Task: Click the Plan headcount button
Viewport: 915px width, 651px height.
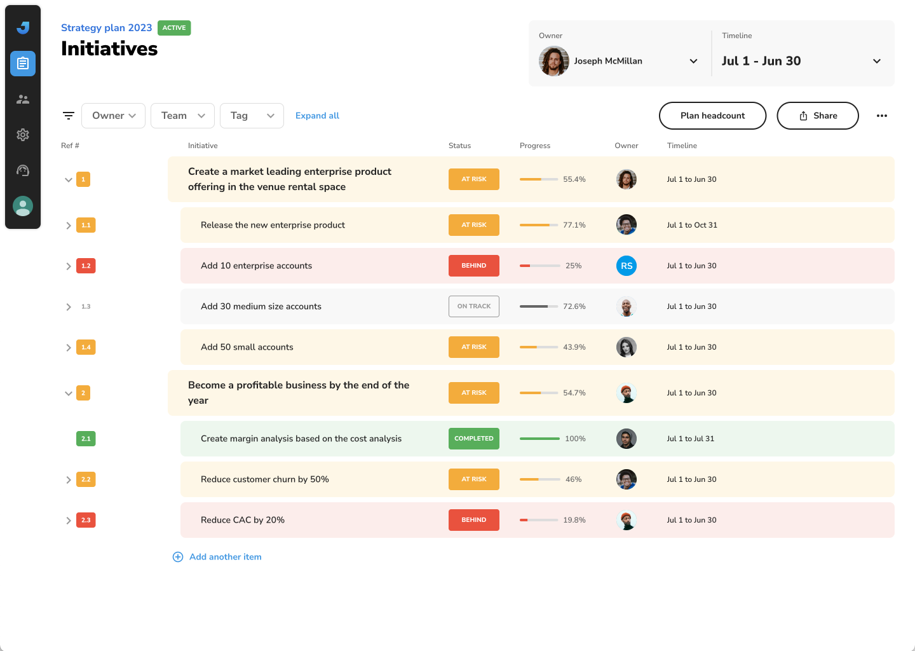Action: tap(712, 116)
